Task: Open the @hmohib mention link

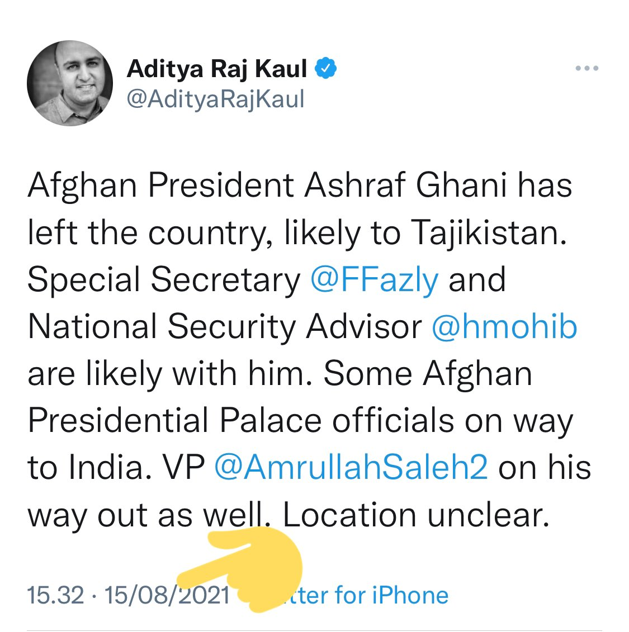Action: tap(504, 326)
